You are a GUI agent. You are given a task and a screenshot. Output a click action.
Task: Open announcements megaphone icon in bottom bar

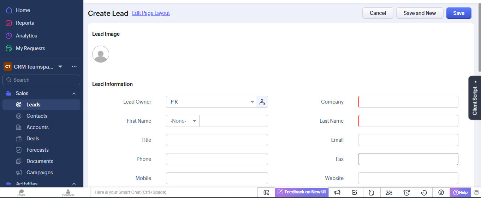337,192
